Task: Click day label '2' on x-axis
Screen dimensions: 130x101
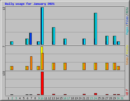Action: 12,98
